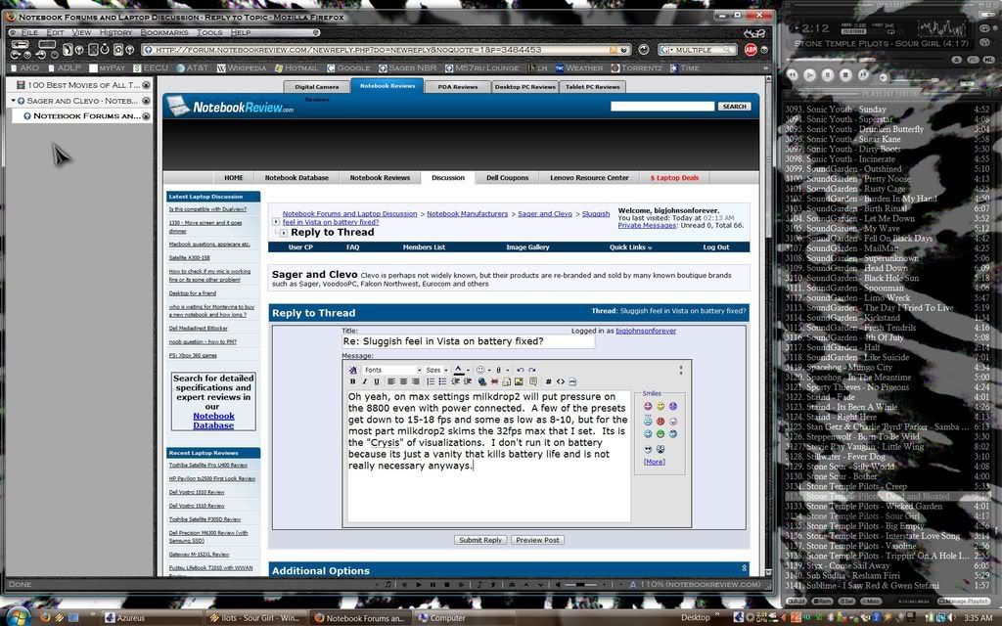Click the NotebookReview site search box
The image size is (1002, 626).
(662, 106)
